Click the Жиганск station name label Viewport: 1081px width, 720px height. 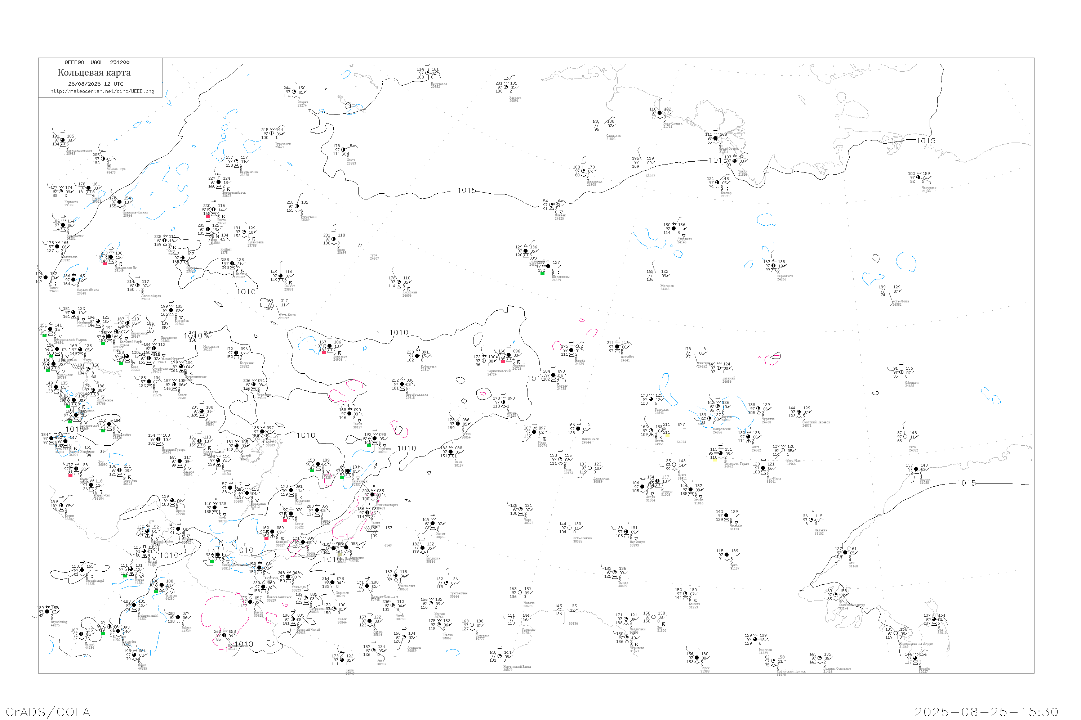point(667,286)
